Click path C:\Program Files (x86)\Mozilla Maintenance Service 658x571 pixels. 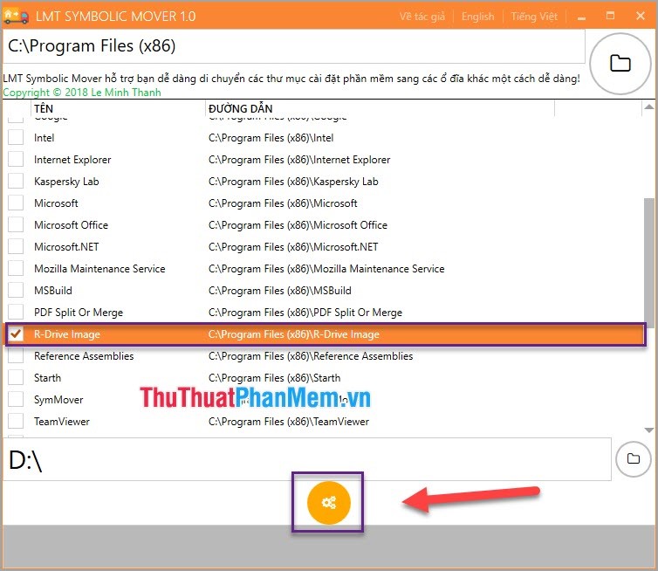(326, 269)
